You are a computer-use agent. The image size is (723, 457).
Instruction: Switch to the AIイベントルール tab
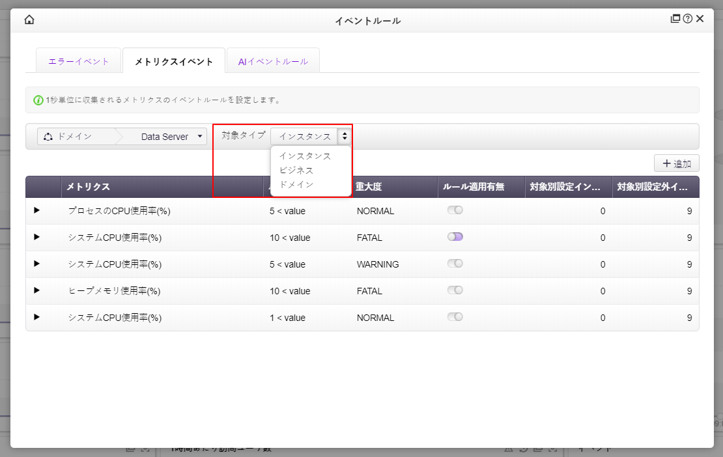(x=273, y=61)
